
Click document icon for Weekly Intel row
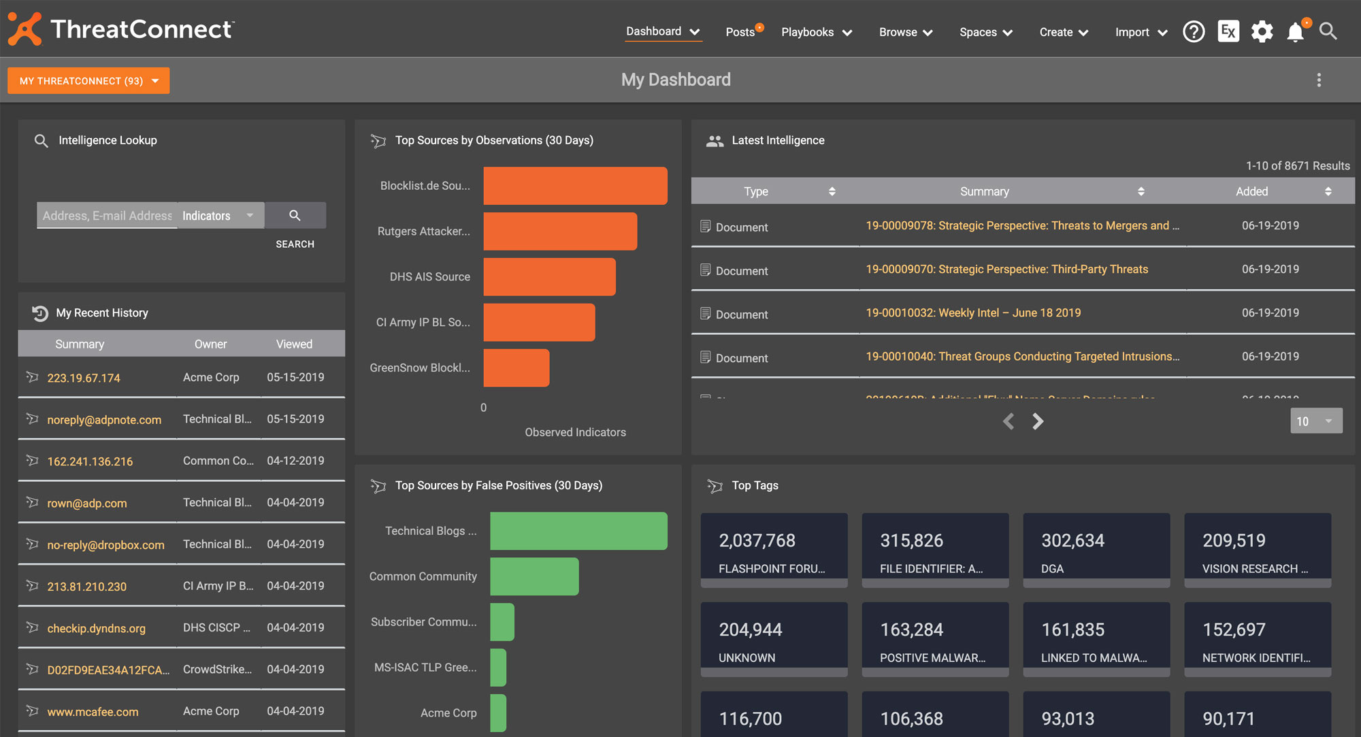tap(706, 314)
